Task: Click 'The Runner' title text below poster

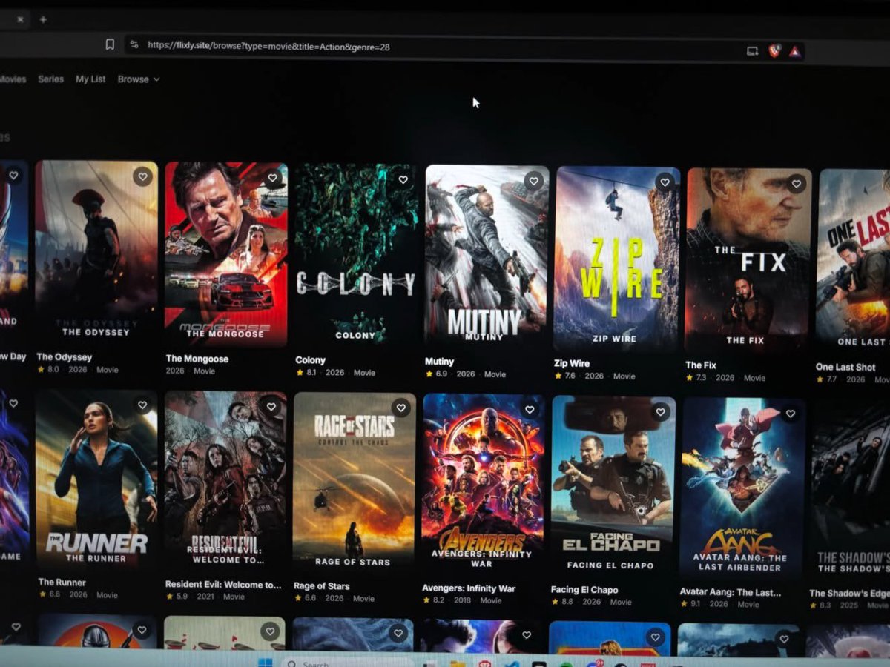Action: [62, 583]
